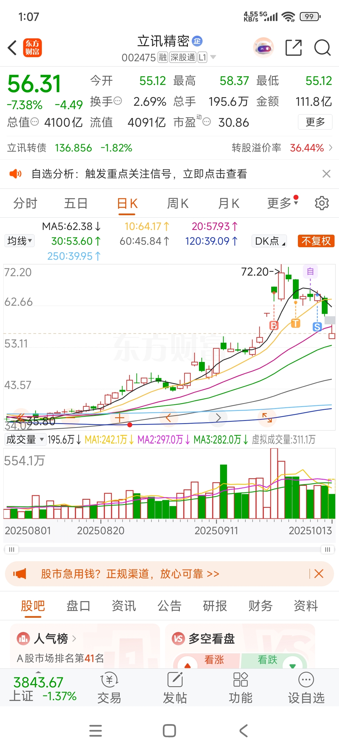Switch to 研报 tab

point(215,606)
